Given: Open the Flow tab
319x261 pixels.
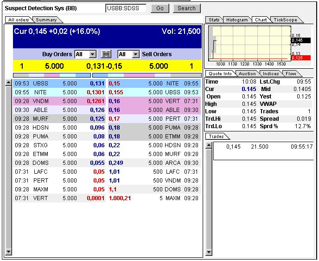Looking at the screenshot, I should point(291,73).
